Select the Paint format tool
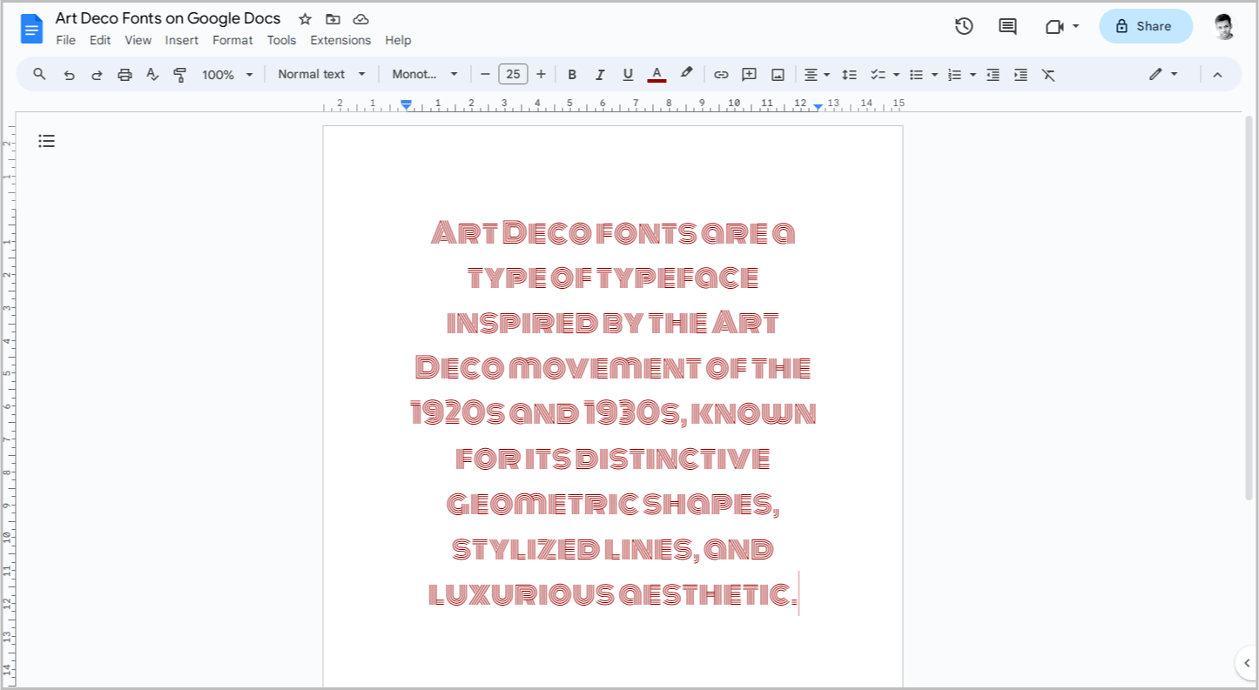The height and width of the screenshot is (690, 1259). coord(179,74)
